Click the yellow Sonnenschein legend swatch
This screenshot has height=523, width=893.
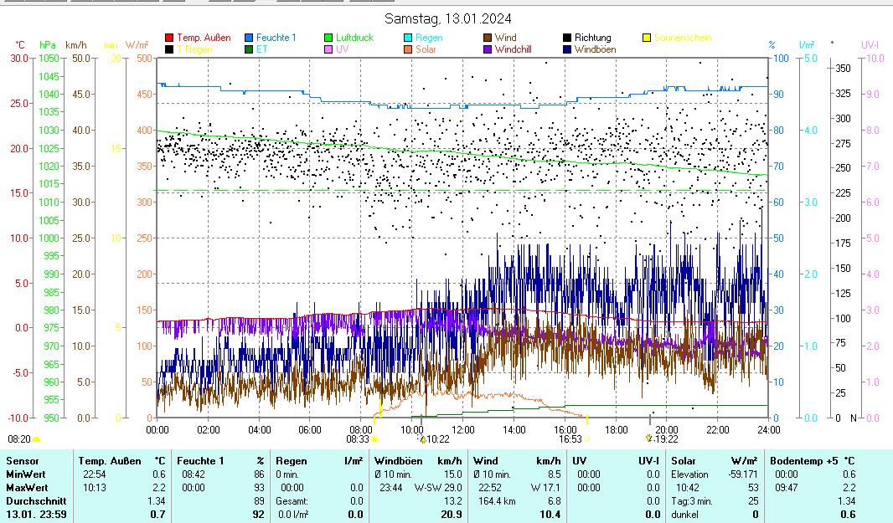pos(647,38)
